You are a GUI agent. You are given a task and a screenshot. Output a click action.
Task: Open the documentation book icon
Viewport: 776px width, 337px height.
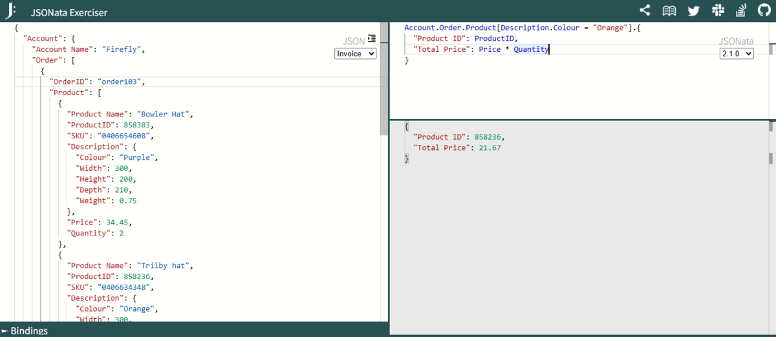click(669, 10)
